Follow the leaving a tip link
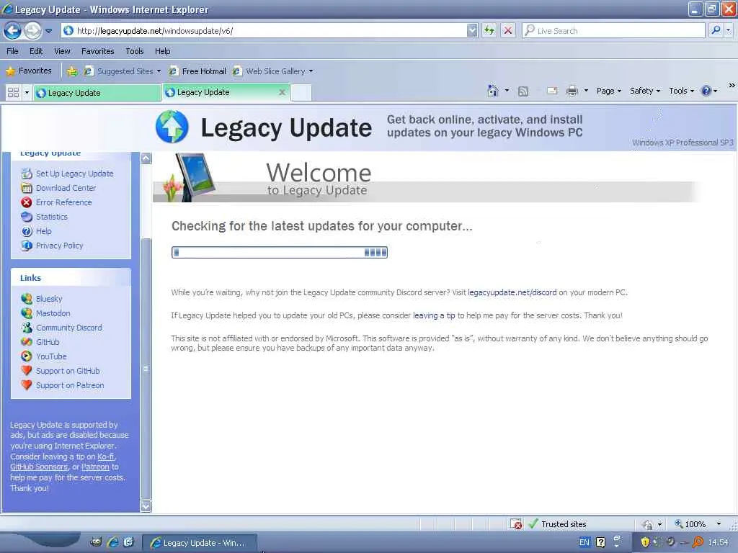The image size is (738, 553). [434, 315]
